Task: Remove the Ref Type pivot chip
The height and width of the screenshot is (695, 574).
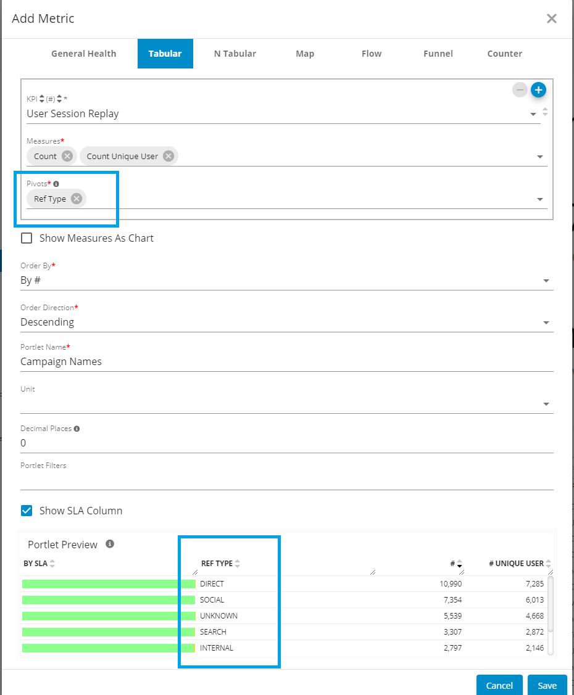Action: click(x=76, y=199)
